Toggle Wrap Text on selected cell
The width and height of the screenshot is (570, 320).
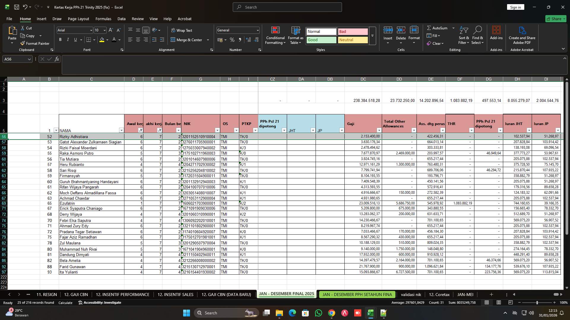(x=181, y=30)
